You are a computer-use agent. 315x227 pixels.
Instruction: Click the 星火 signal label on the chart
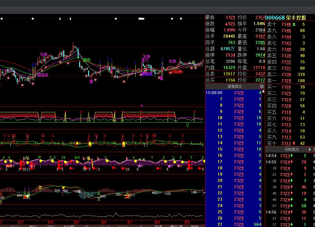point(145,60)
